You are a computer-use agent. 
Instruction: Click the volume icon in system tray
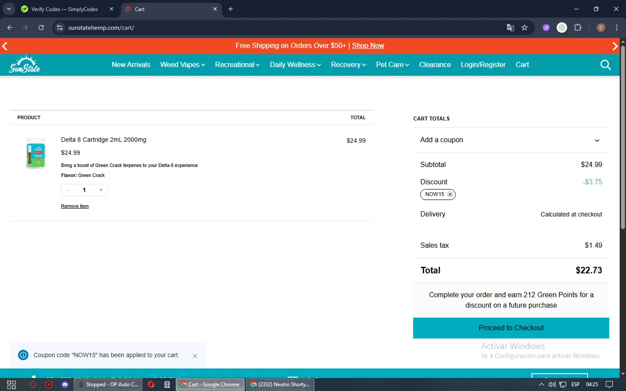(552, 384)
